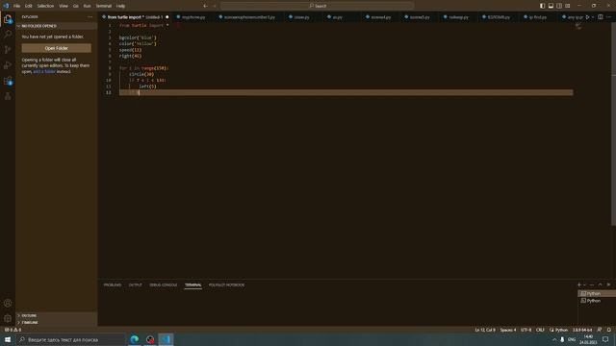Switch to the Terminal panel tab
Viewport: 616px width, 346px height.
click(193, 285)
